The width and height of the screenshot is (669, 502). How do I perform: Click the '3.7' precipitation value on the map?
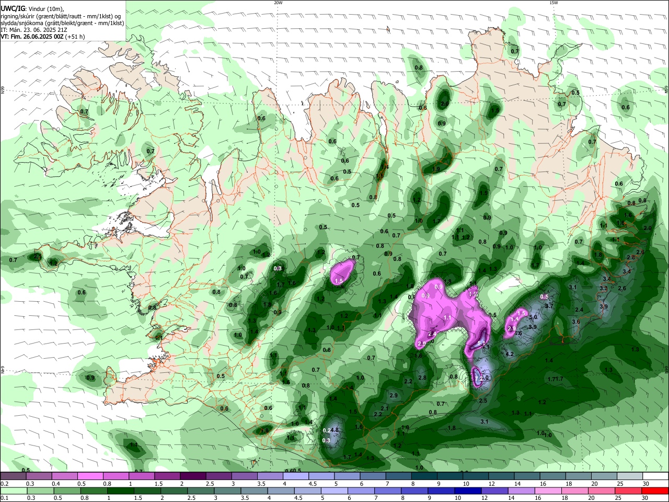[x=549, y=305]
